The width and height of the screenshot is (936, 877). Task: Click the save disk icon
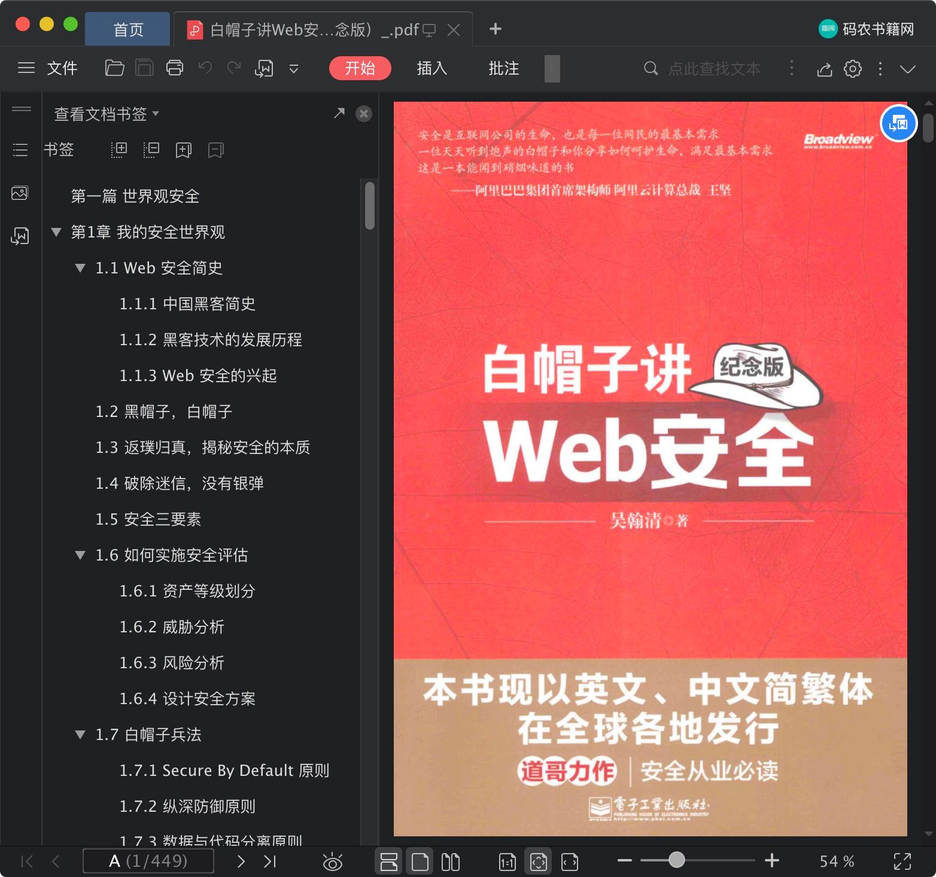coord(144,68)
